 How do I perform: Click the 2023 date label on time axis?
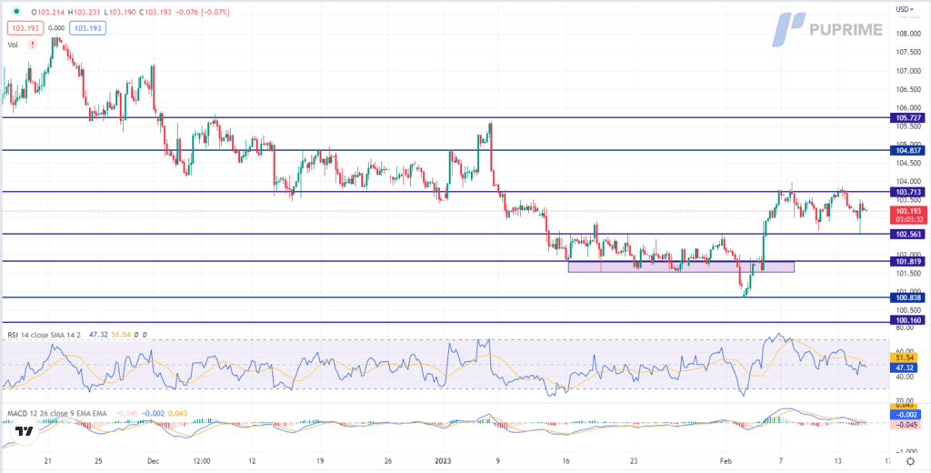tap(441, 460)
